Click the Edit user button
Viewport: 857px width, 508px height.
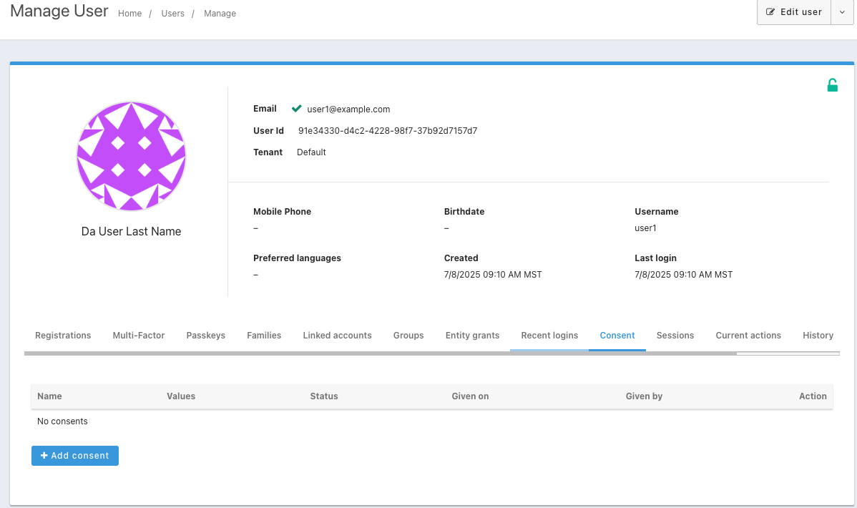[794, 12]
